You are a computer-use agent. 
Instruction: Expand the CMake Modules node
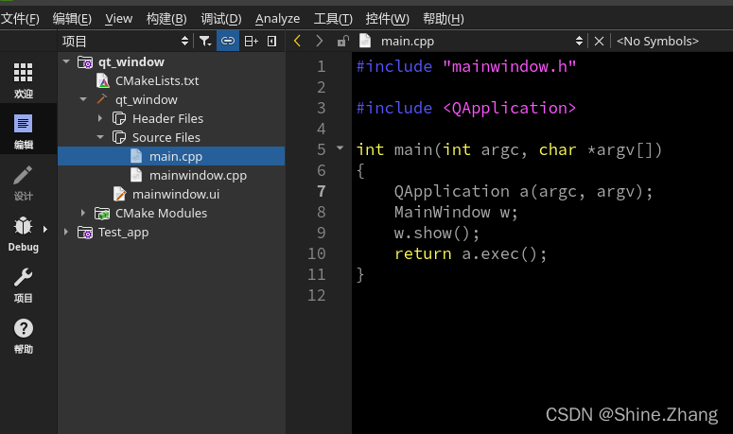click(x=83, y=213)
